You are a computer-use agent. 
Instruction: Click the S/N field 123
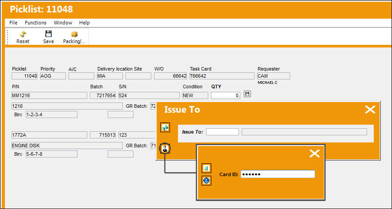(x=137, y=135)
